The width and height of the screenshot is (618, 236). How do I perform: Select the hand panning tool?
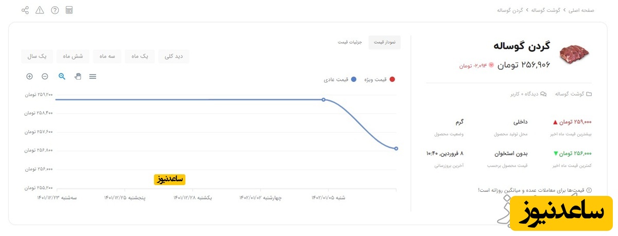[78, 77]
